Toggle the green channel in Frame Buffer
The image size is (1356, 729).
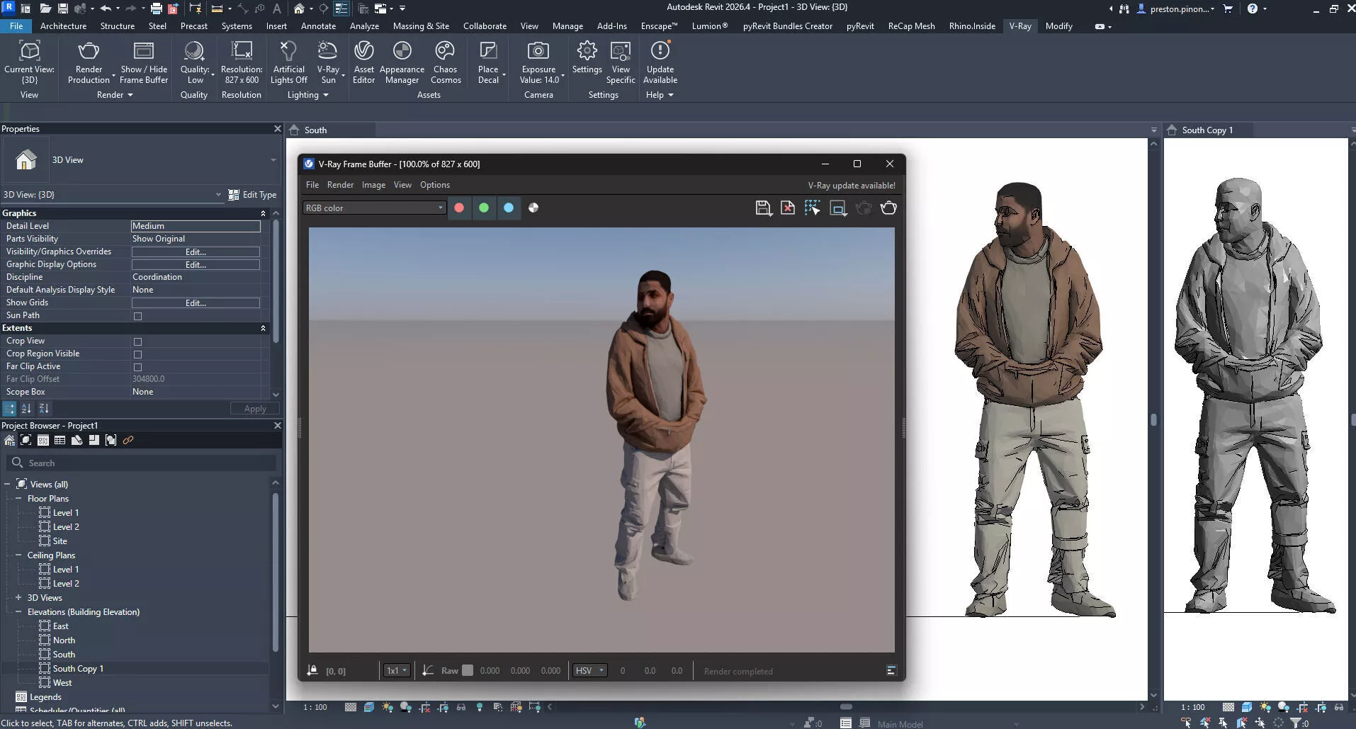484,208
